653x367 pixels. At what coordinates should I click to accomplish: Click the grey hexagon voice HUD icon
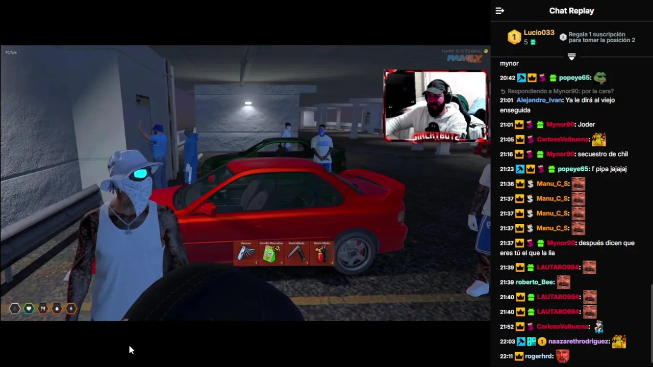click(14, 308)
